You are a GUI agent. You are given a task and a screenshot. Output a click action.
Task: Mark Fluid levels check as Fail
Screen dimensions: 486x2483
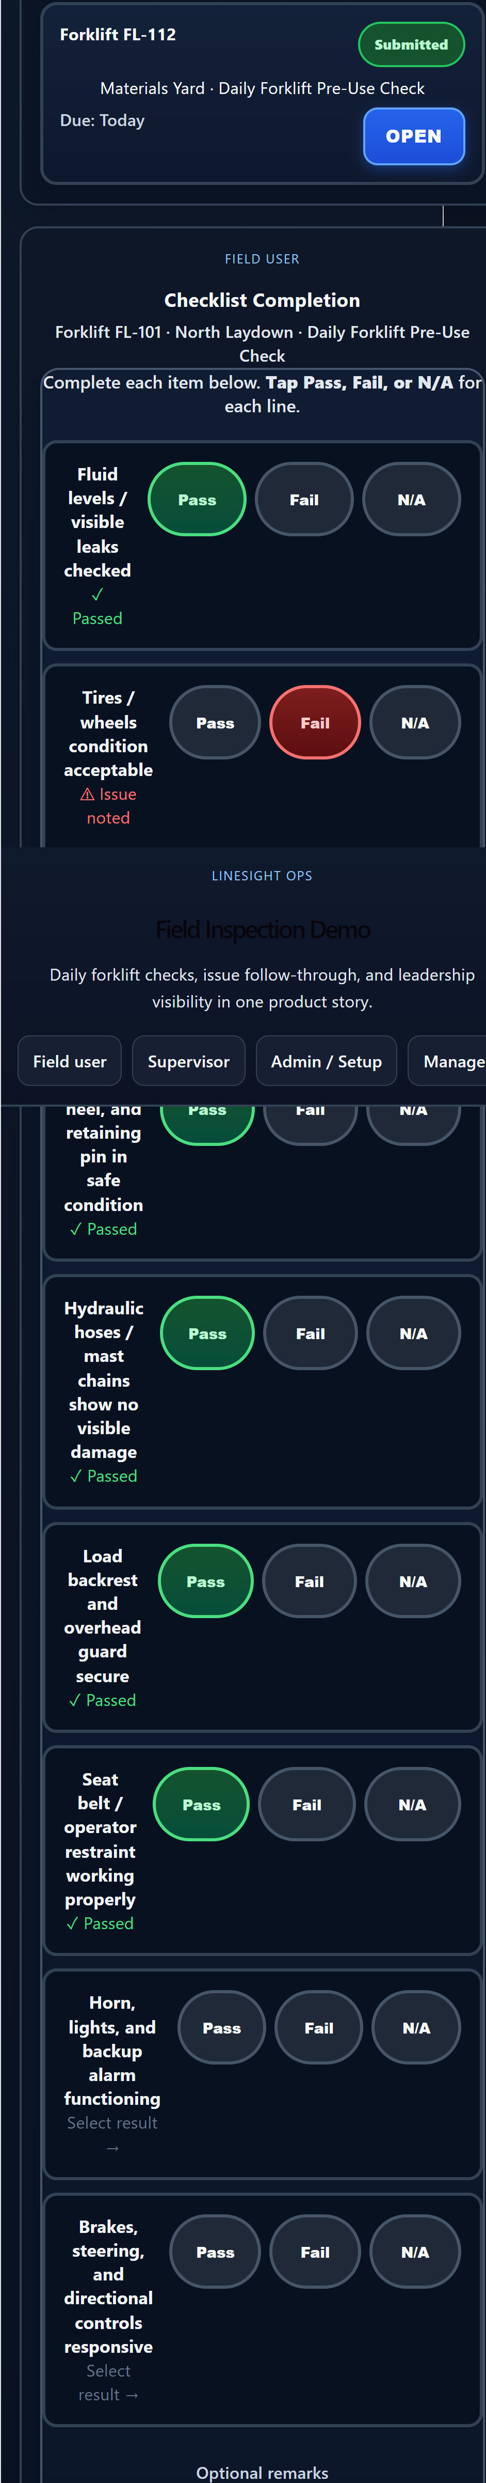click(304, 499)
